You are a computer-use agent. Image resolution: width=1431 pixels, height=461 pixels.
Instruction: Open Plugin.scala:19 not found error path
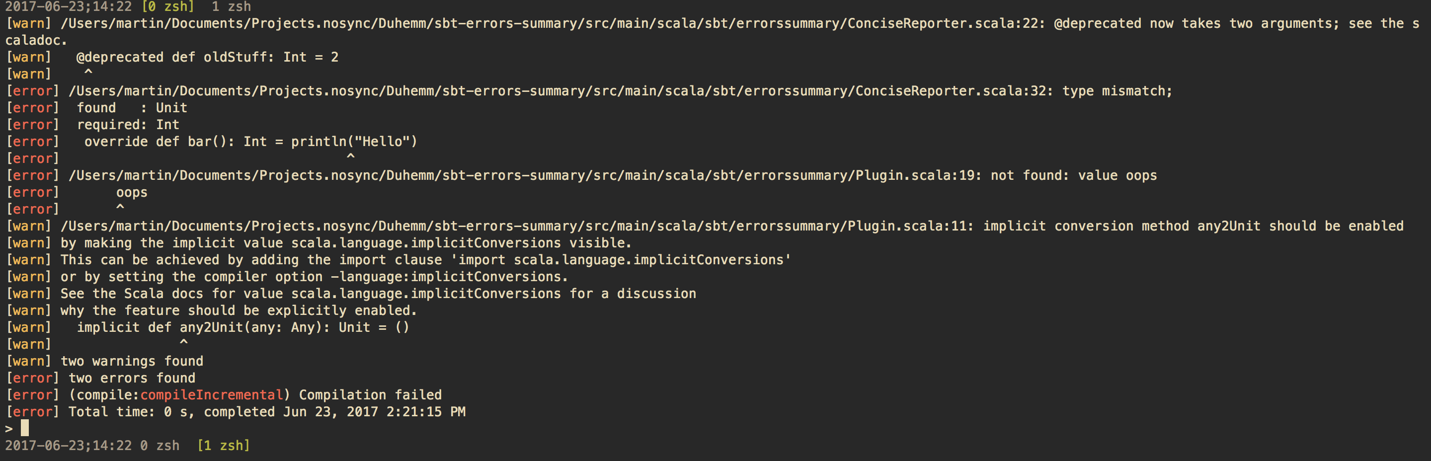click(x=521, y=175)
